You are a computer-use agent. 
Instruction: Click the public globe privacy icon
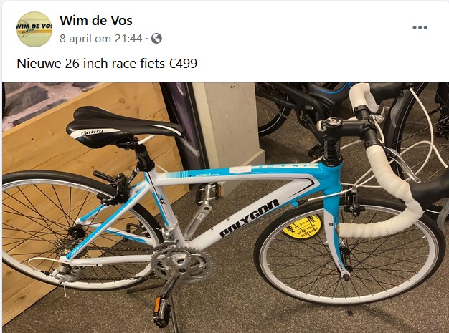coord(156,38)
